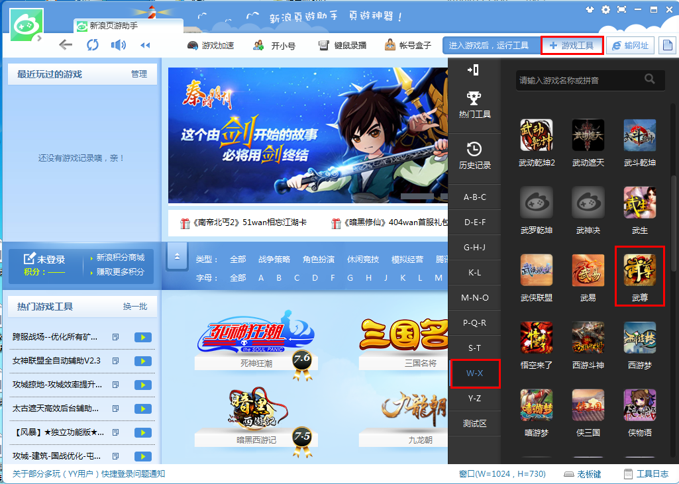Run the 女神联盟全自动辅助V2.3 play button
This screenshot has width=679, height=484.
pyautogui.click(x=142, y=361)
